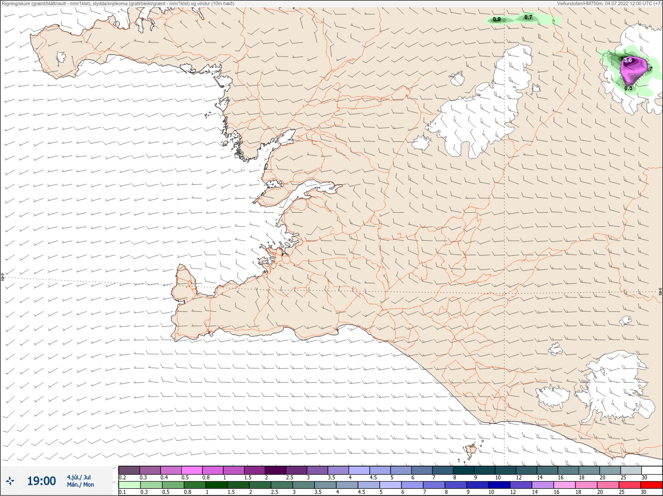This screenshot has height=496, width=663.
Task: Select the darkest green 1 swatch in the bottom legend row
Action: click(217, 485)
